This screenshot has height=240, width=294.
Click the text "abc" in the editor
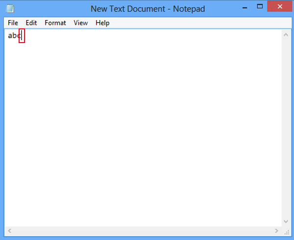point(14,35)
